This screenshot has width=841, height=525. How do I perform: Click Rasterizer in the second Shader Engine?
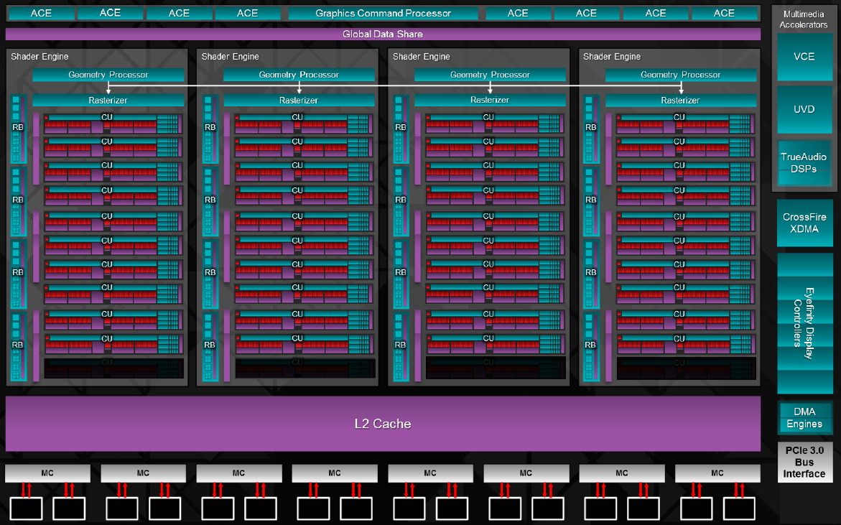point(299,101)
